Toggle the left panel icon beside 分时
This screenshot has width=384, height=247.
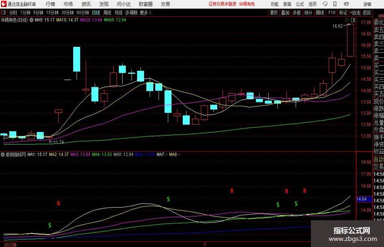(3, 13)
